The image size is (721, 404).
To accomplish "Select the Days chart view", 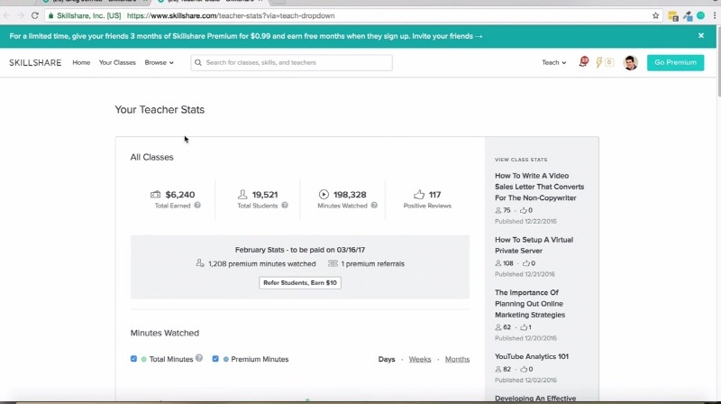I will (x=387, y=359).
